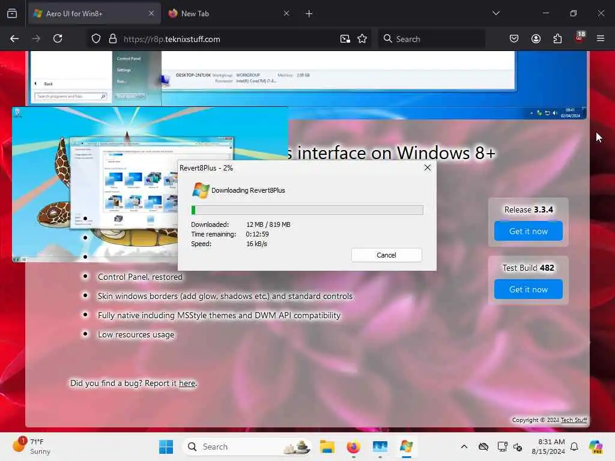Open the bug report 'here' link
The width and height of the screenshot is (615, 461).
pos(187,383)
